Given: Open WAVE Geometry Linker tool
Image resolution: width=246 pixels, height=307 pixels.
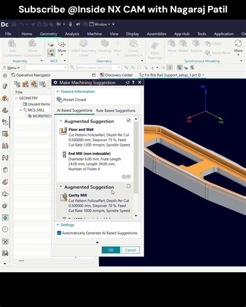Looking at the screenshot, I should 83,44.
